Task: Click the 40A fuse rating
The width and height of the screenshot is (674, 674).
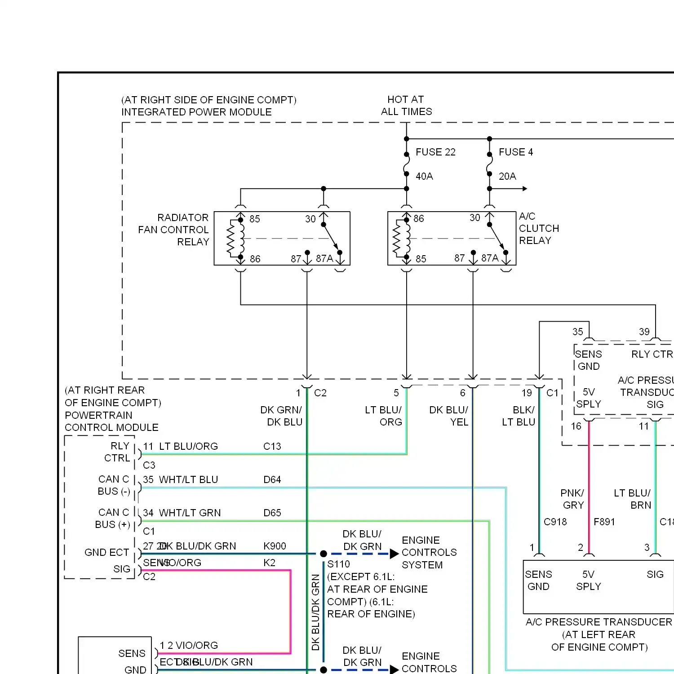Action: pos(424,176)
